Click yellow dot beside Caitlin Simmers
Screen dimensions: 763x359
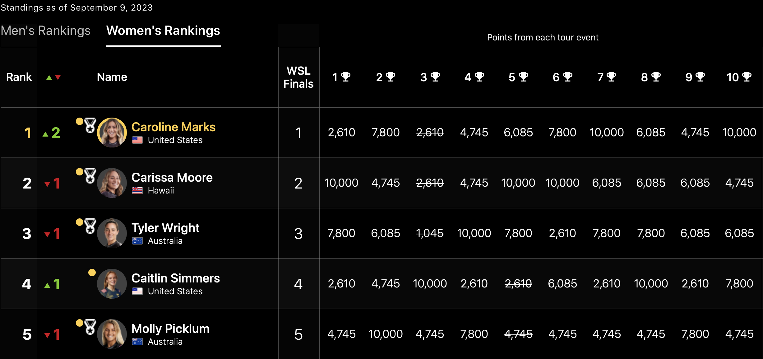tap(92, 273)
